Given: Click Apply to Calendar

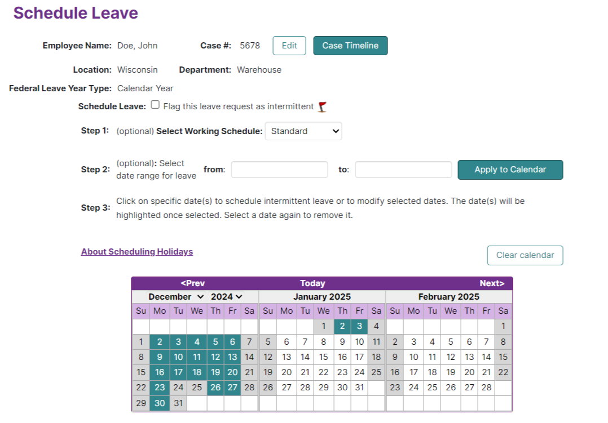Looking at the screenshot, I should coord(510,170).
